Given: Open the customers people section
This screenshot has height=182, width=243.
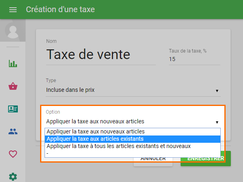Looking at the screenshot, I should tap(13, 131).
